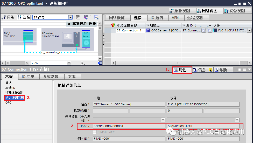Open the PLC_1 partner cell dropdown
This screenshot has width=253, height=143.
tap(249, 30)
